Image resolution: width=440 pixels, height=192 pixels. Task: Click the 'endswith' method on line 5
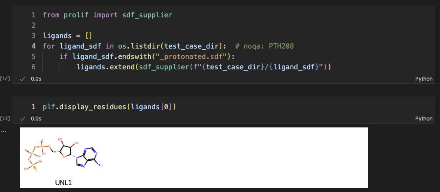tap(134, 57)
